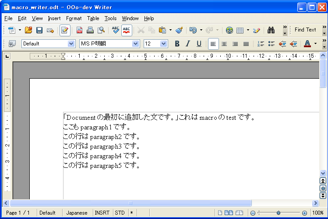Paste with the clipboard icon

click(162, 30)
